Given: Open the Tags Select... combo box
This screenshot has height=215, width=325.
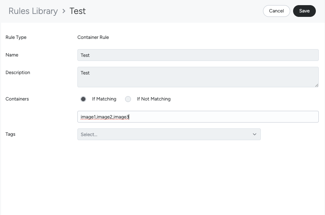Looking at the screenshot, I should coord(165,134).
